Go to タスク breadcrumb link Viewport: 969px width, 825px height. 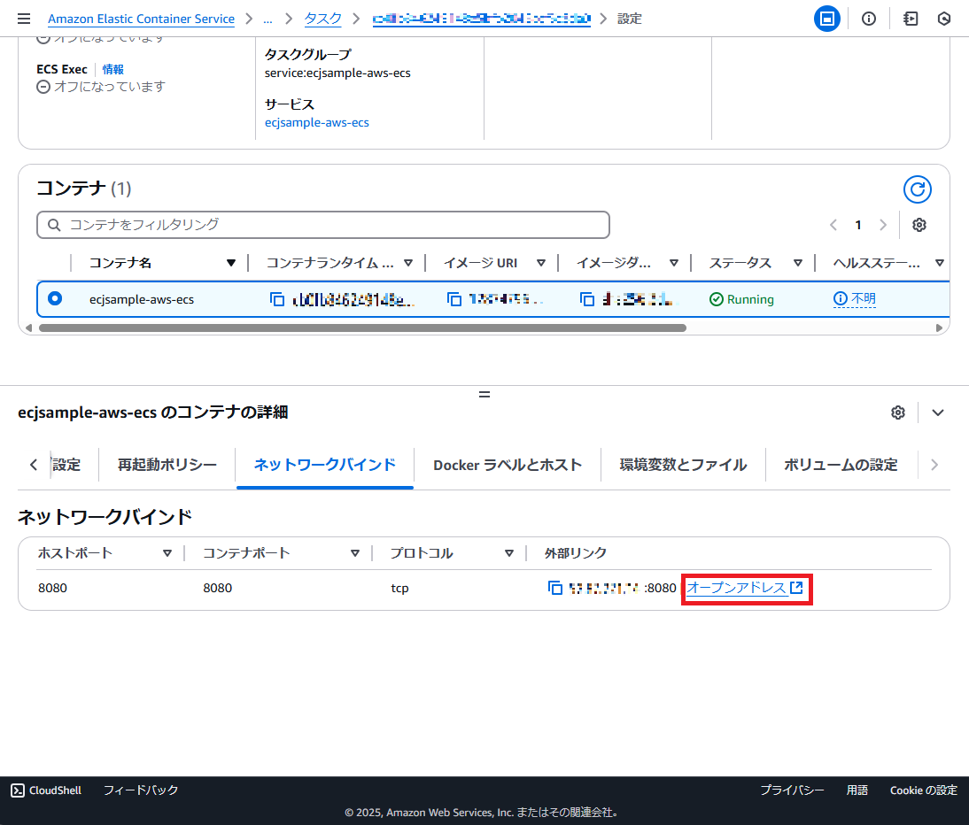click(x=322, y=19)
